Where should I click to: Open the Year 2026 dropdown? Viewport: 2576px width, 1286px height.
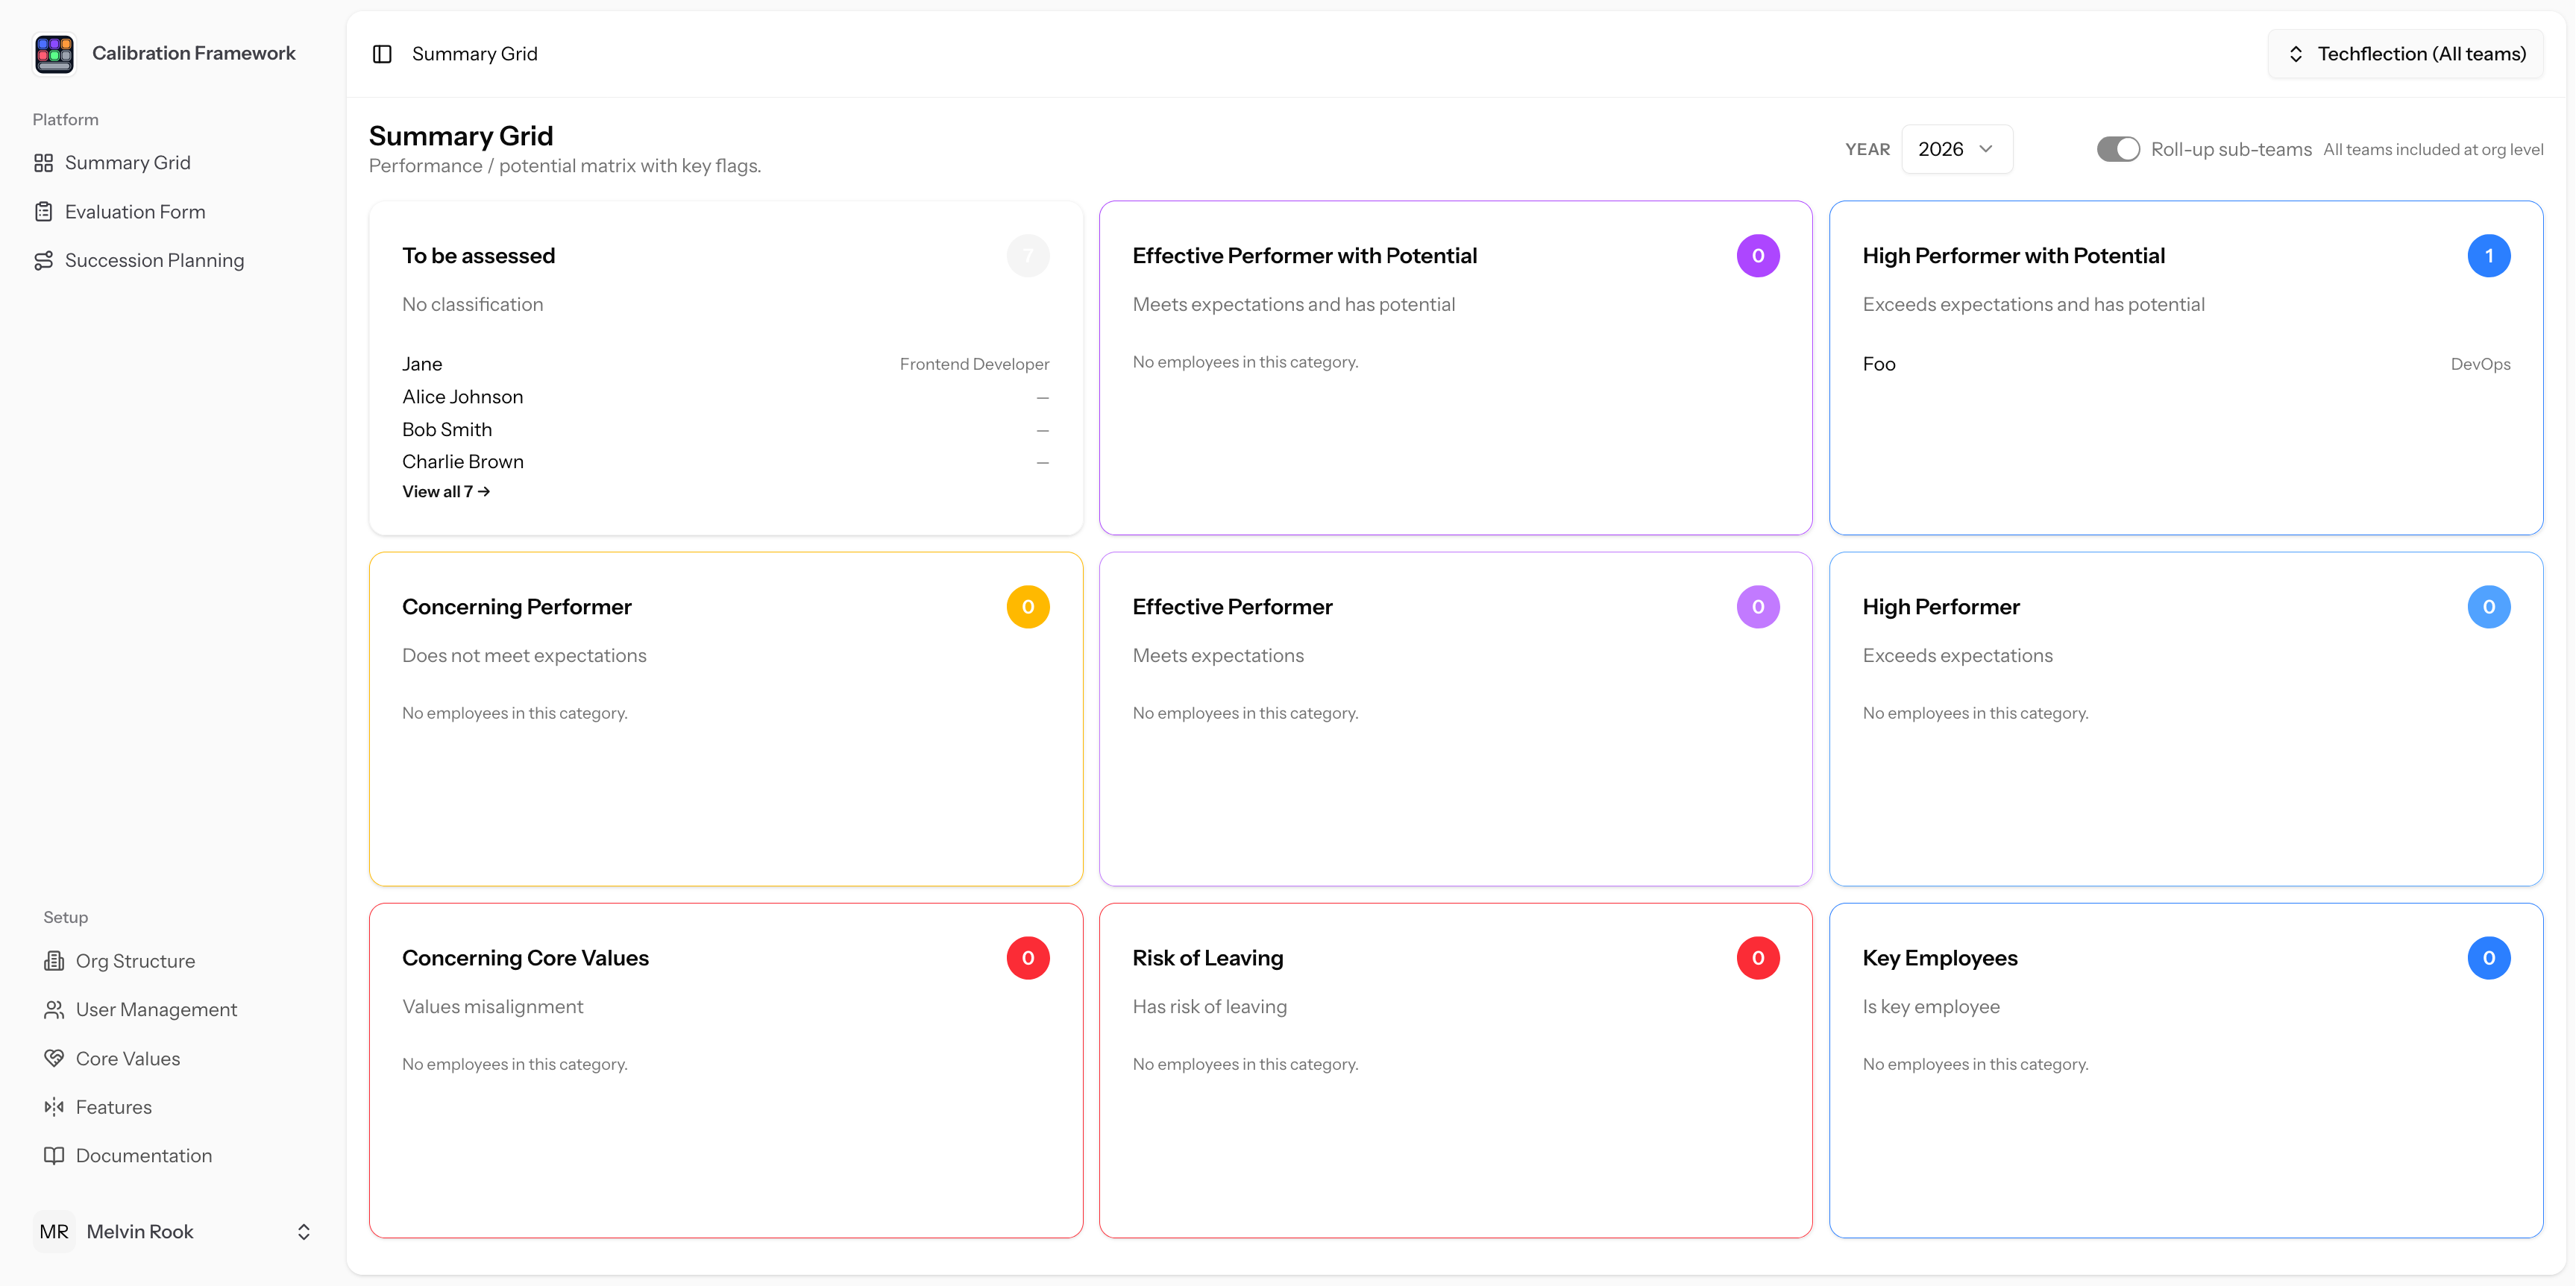[1956, 149]
